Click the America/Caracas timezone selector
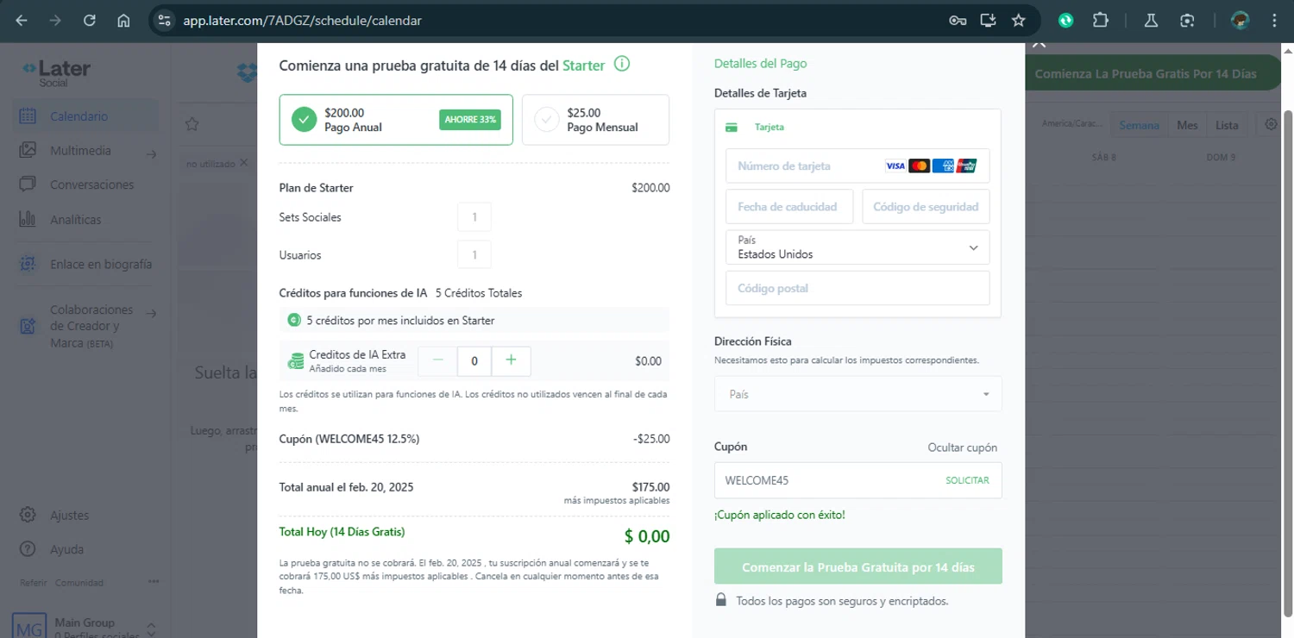This screenshot has width=1294, height=638. [1072, 124]
